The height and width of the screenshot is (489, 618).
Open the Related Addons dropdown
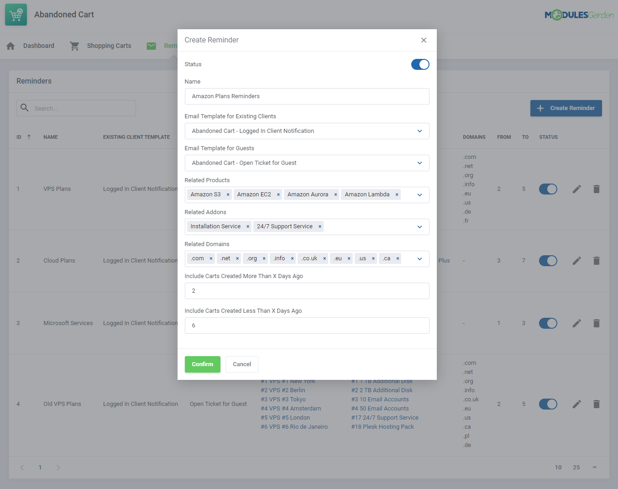[419, 227]
